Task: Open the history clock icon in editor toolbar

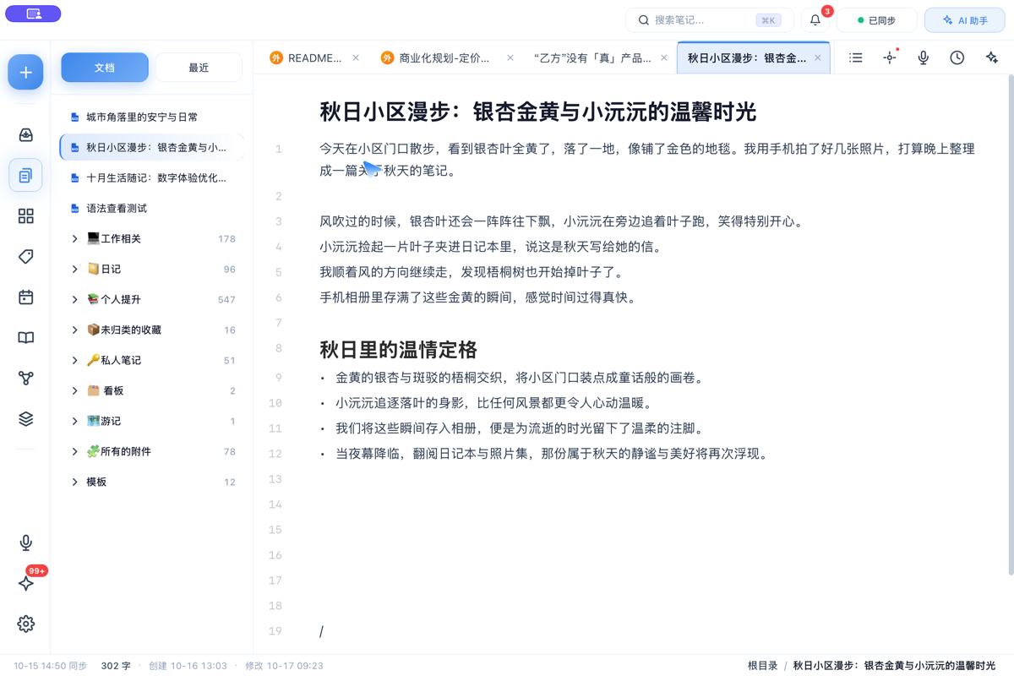Action: tap(957, 57)
